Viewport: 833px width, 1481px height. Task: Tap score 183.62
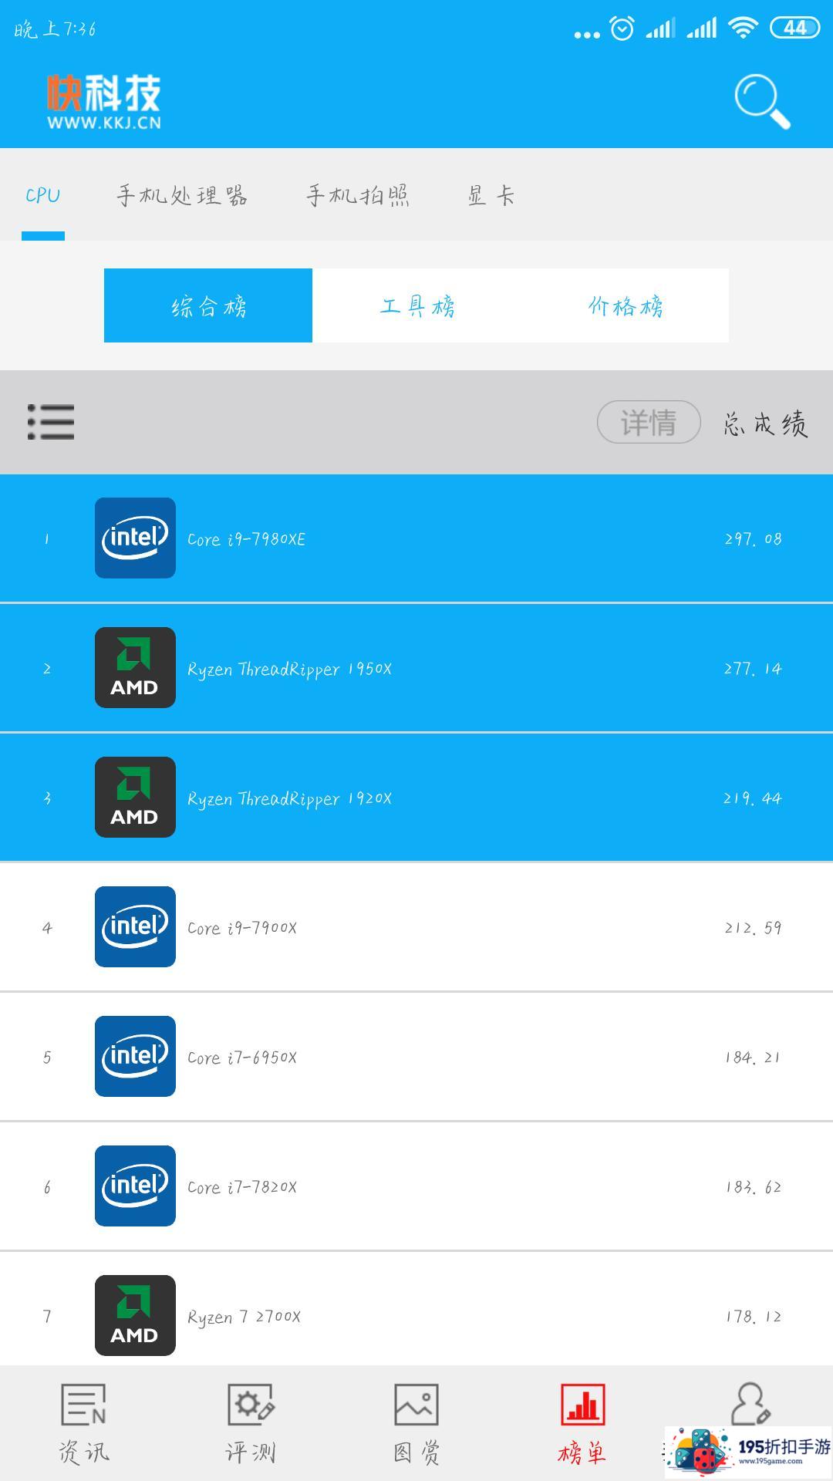[x=753, y=1187]
